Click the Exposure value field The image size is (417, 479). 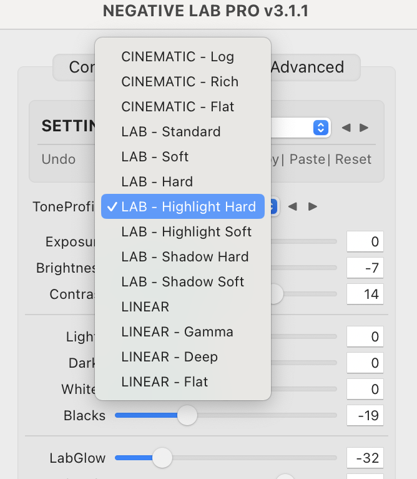click(365, 241)
